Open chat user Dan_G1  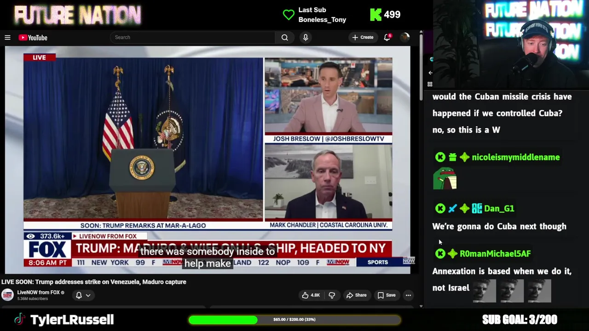[x=499, y=208]
